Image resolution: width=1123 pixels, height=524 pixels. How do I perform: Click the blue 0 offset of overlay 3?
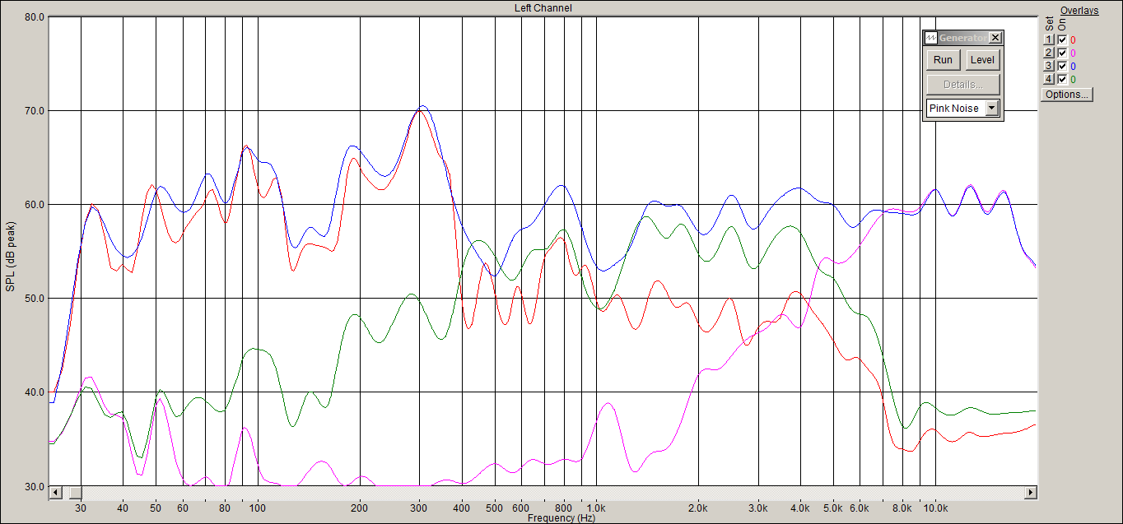pyautogui.click(x=1073, y=66)
